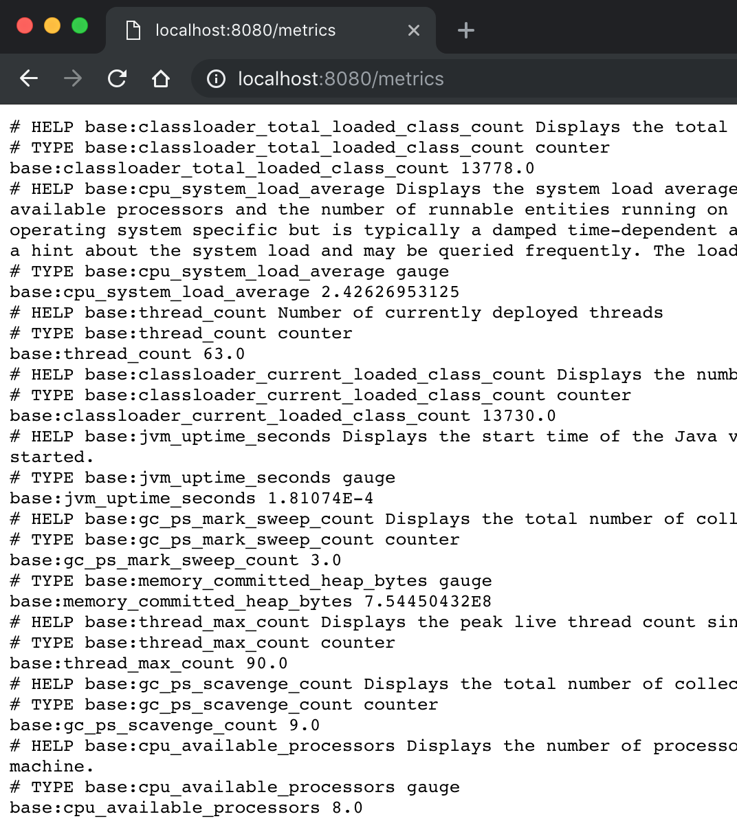Open a new browser tab

tap(465, 30)
